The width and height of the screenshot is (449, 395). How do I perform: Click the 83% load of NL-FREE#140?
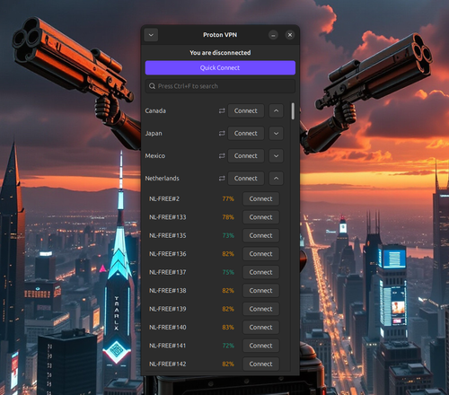(x=228, y=328)
